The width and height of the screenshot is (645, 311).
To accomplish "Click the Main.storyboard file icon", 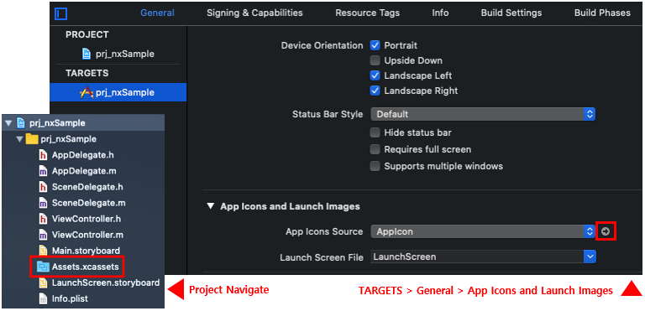I will 43,251.
